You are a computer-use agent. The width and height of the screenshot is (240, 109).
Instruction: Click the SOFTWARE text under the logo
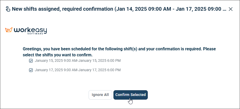(35, 34)
